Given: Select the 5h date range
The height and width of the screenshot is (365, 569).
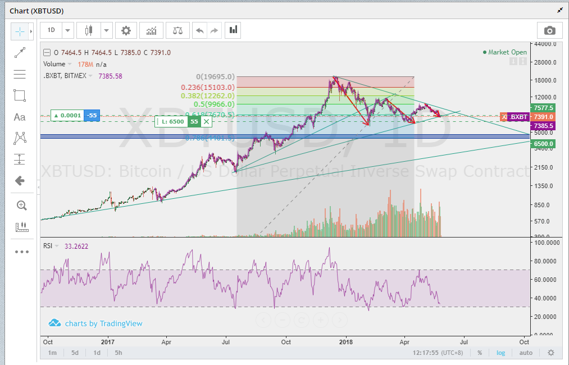Looking at the screenshot, I should 119,353.
